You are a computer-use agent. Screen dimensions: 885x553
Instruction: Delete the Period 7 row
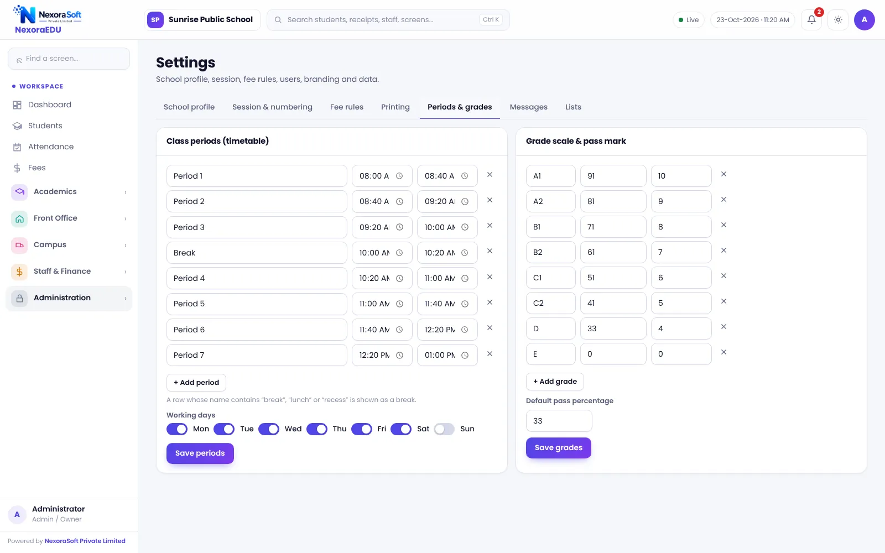point(490,354)
